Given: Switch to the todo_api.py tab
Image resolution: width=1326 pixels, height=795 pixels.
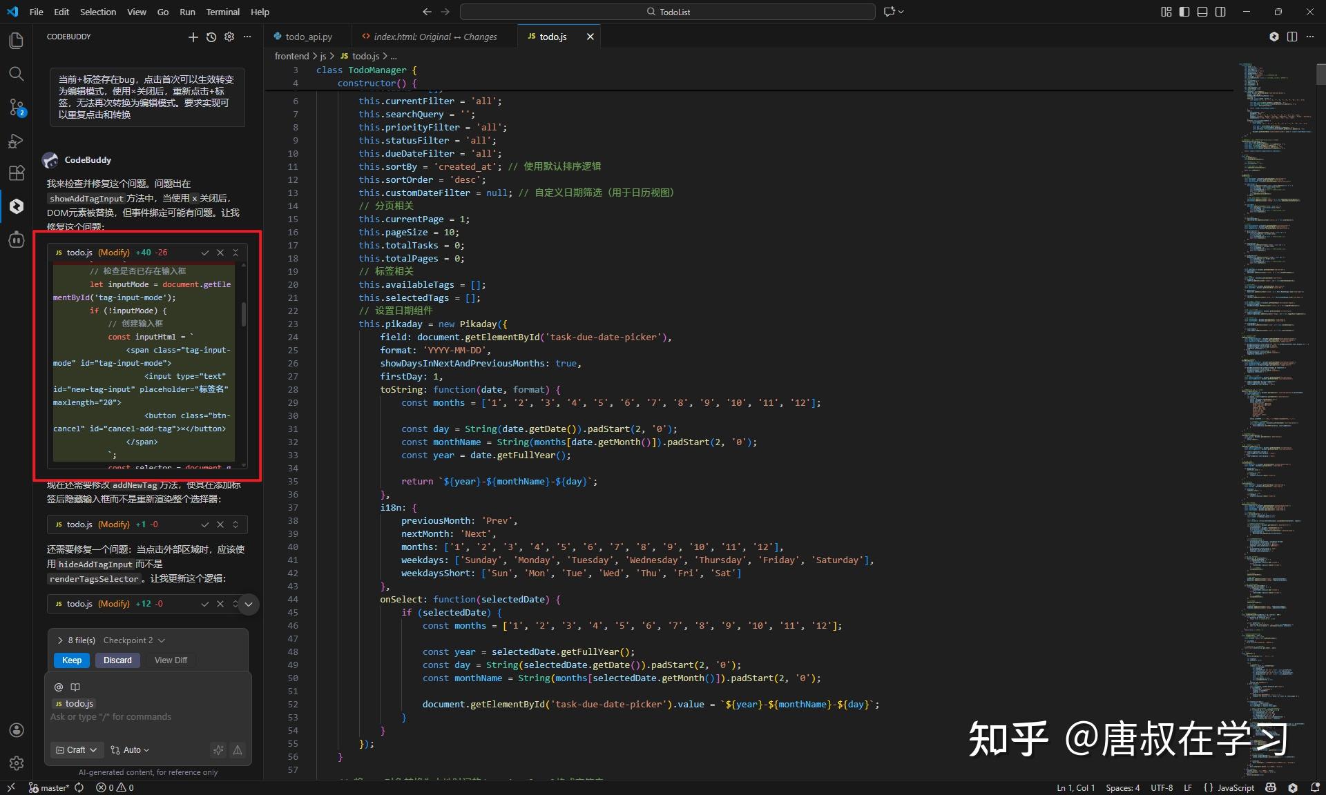Looking at the screenshot, I should pos(309,37).
